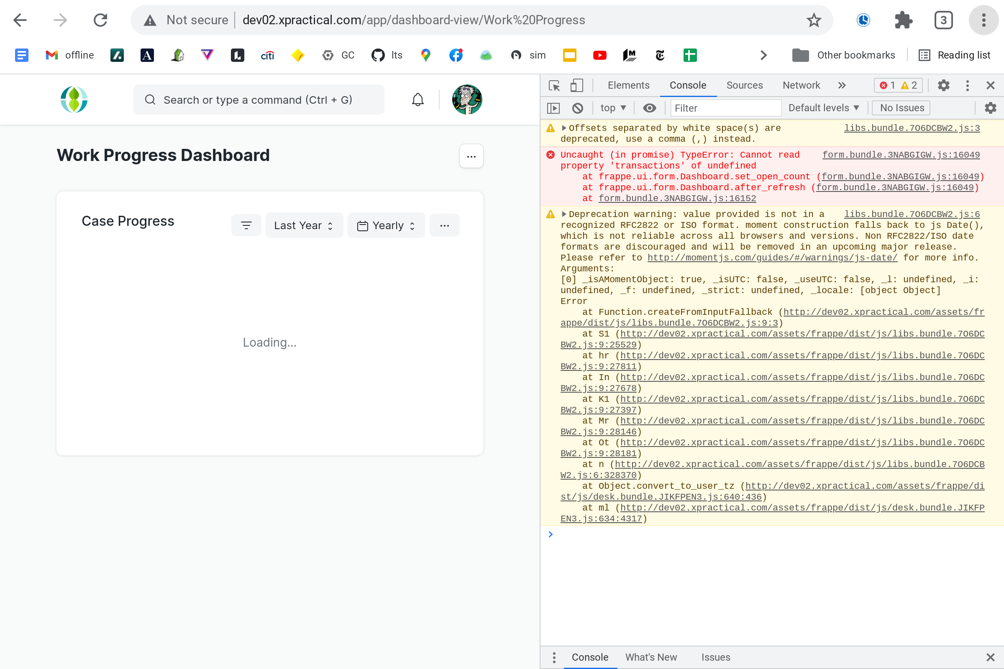Image resolution: width=1004 pixels, height=669 pixels.
Task: Open console sidebar settings gear
Action: tap(991, 108)
